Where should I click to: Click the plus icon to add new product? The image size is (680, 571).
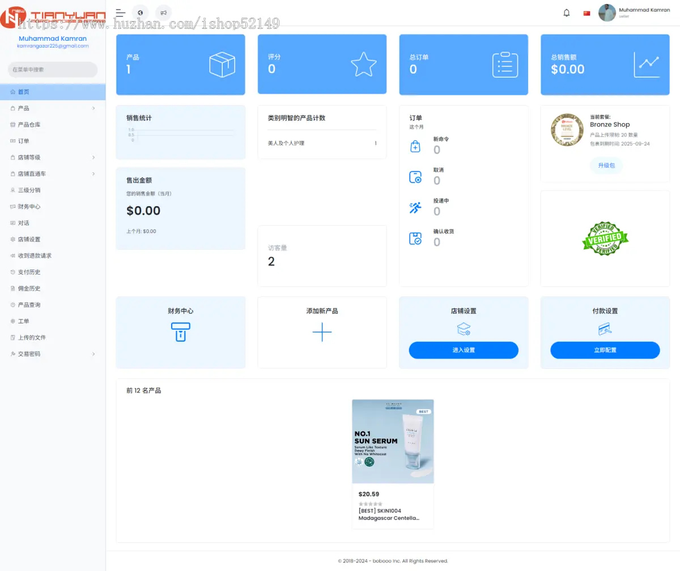pyautogui.click(x=322, y=332)
